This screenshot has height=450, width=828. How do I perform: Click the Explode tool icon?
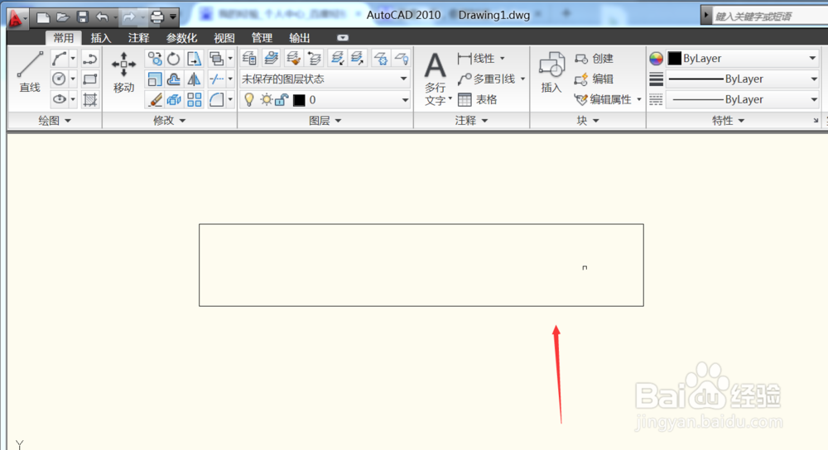point(174,99)
